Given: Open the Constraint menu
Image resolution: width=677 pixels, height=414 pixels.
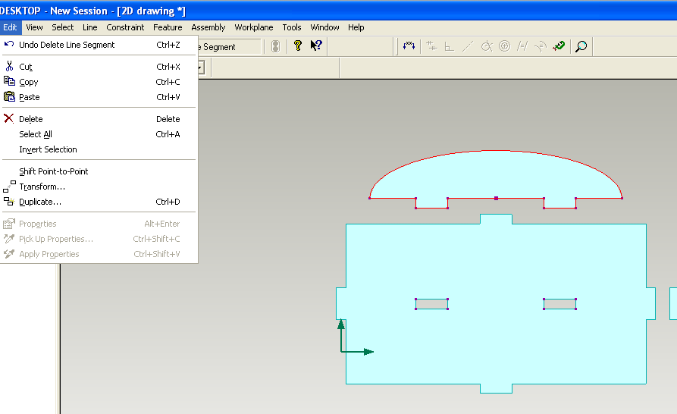Looking at the screenshot, I should click(x=125, y=27).
